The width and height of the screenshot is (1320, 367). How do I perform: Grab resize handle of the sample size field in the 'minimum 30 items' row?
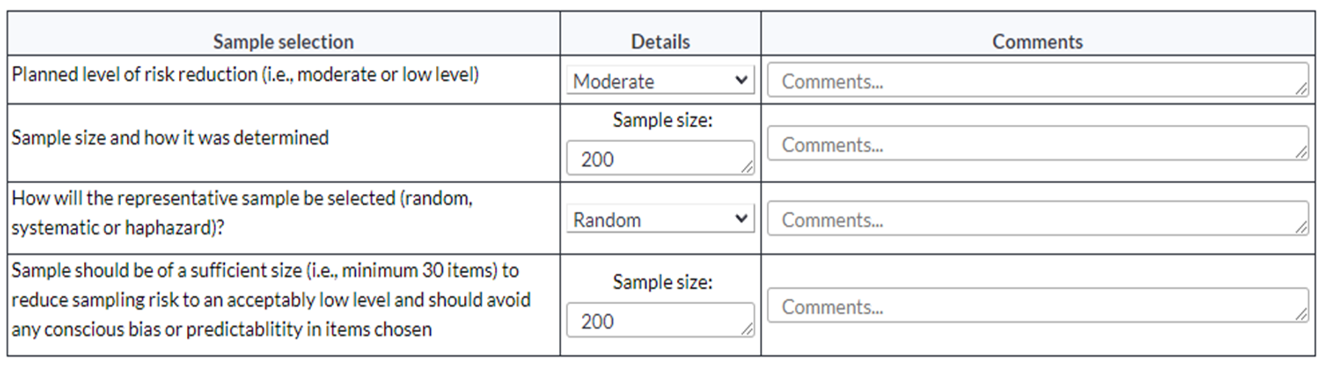pos(747,329)
